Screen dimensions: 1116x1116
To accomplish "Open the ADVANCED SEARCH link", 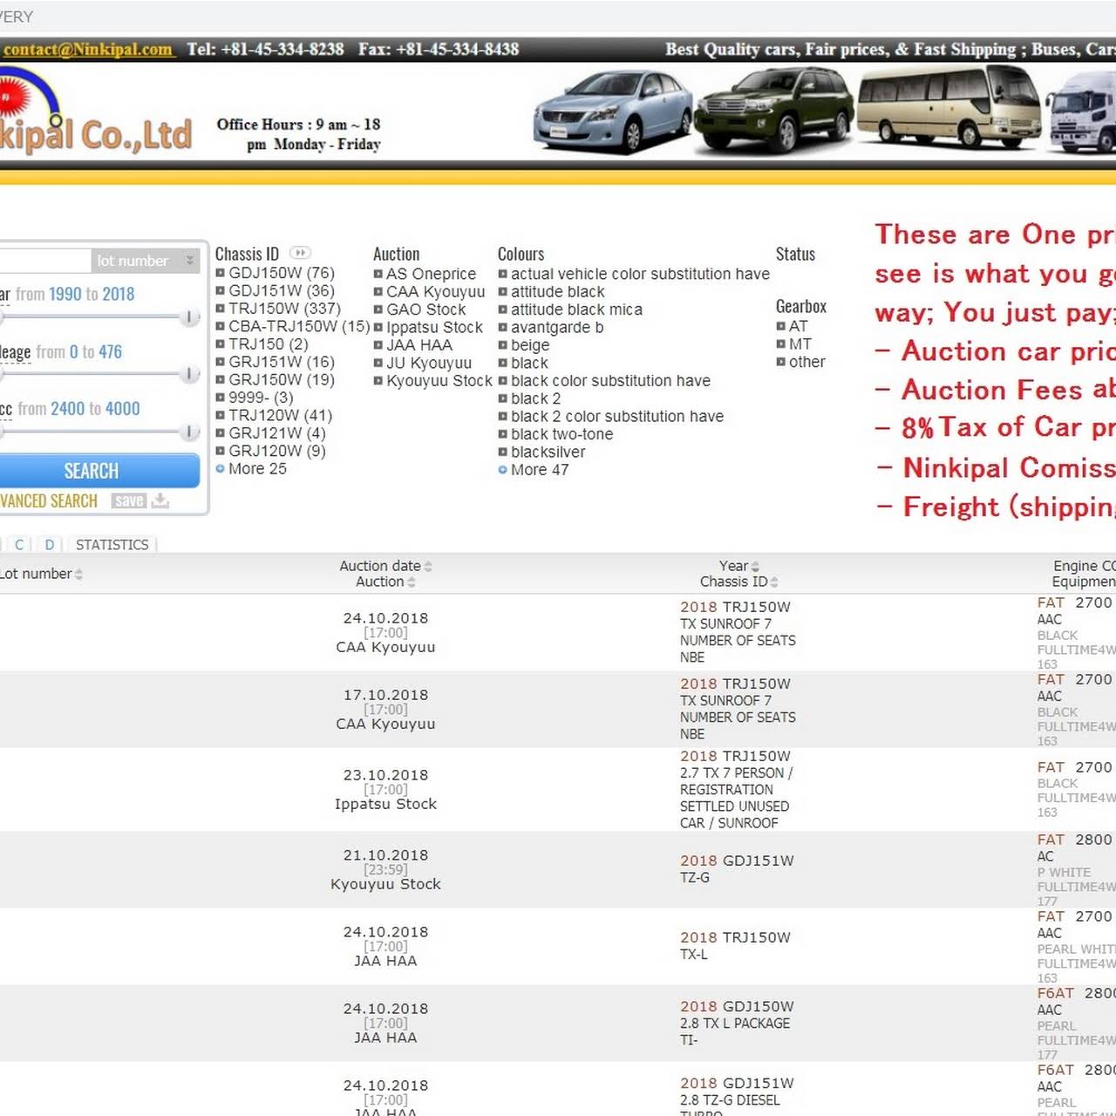I will pyautogui.click(x=49, y=501).
